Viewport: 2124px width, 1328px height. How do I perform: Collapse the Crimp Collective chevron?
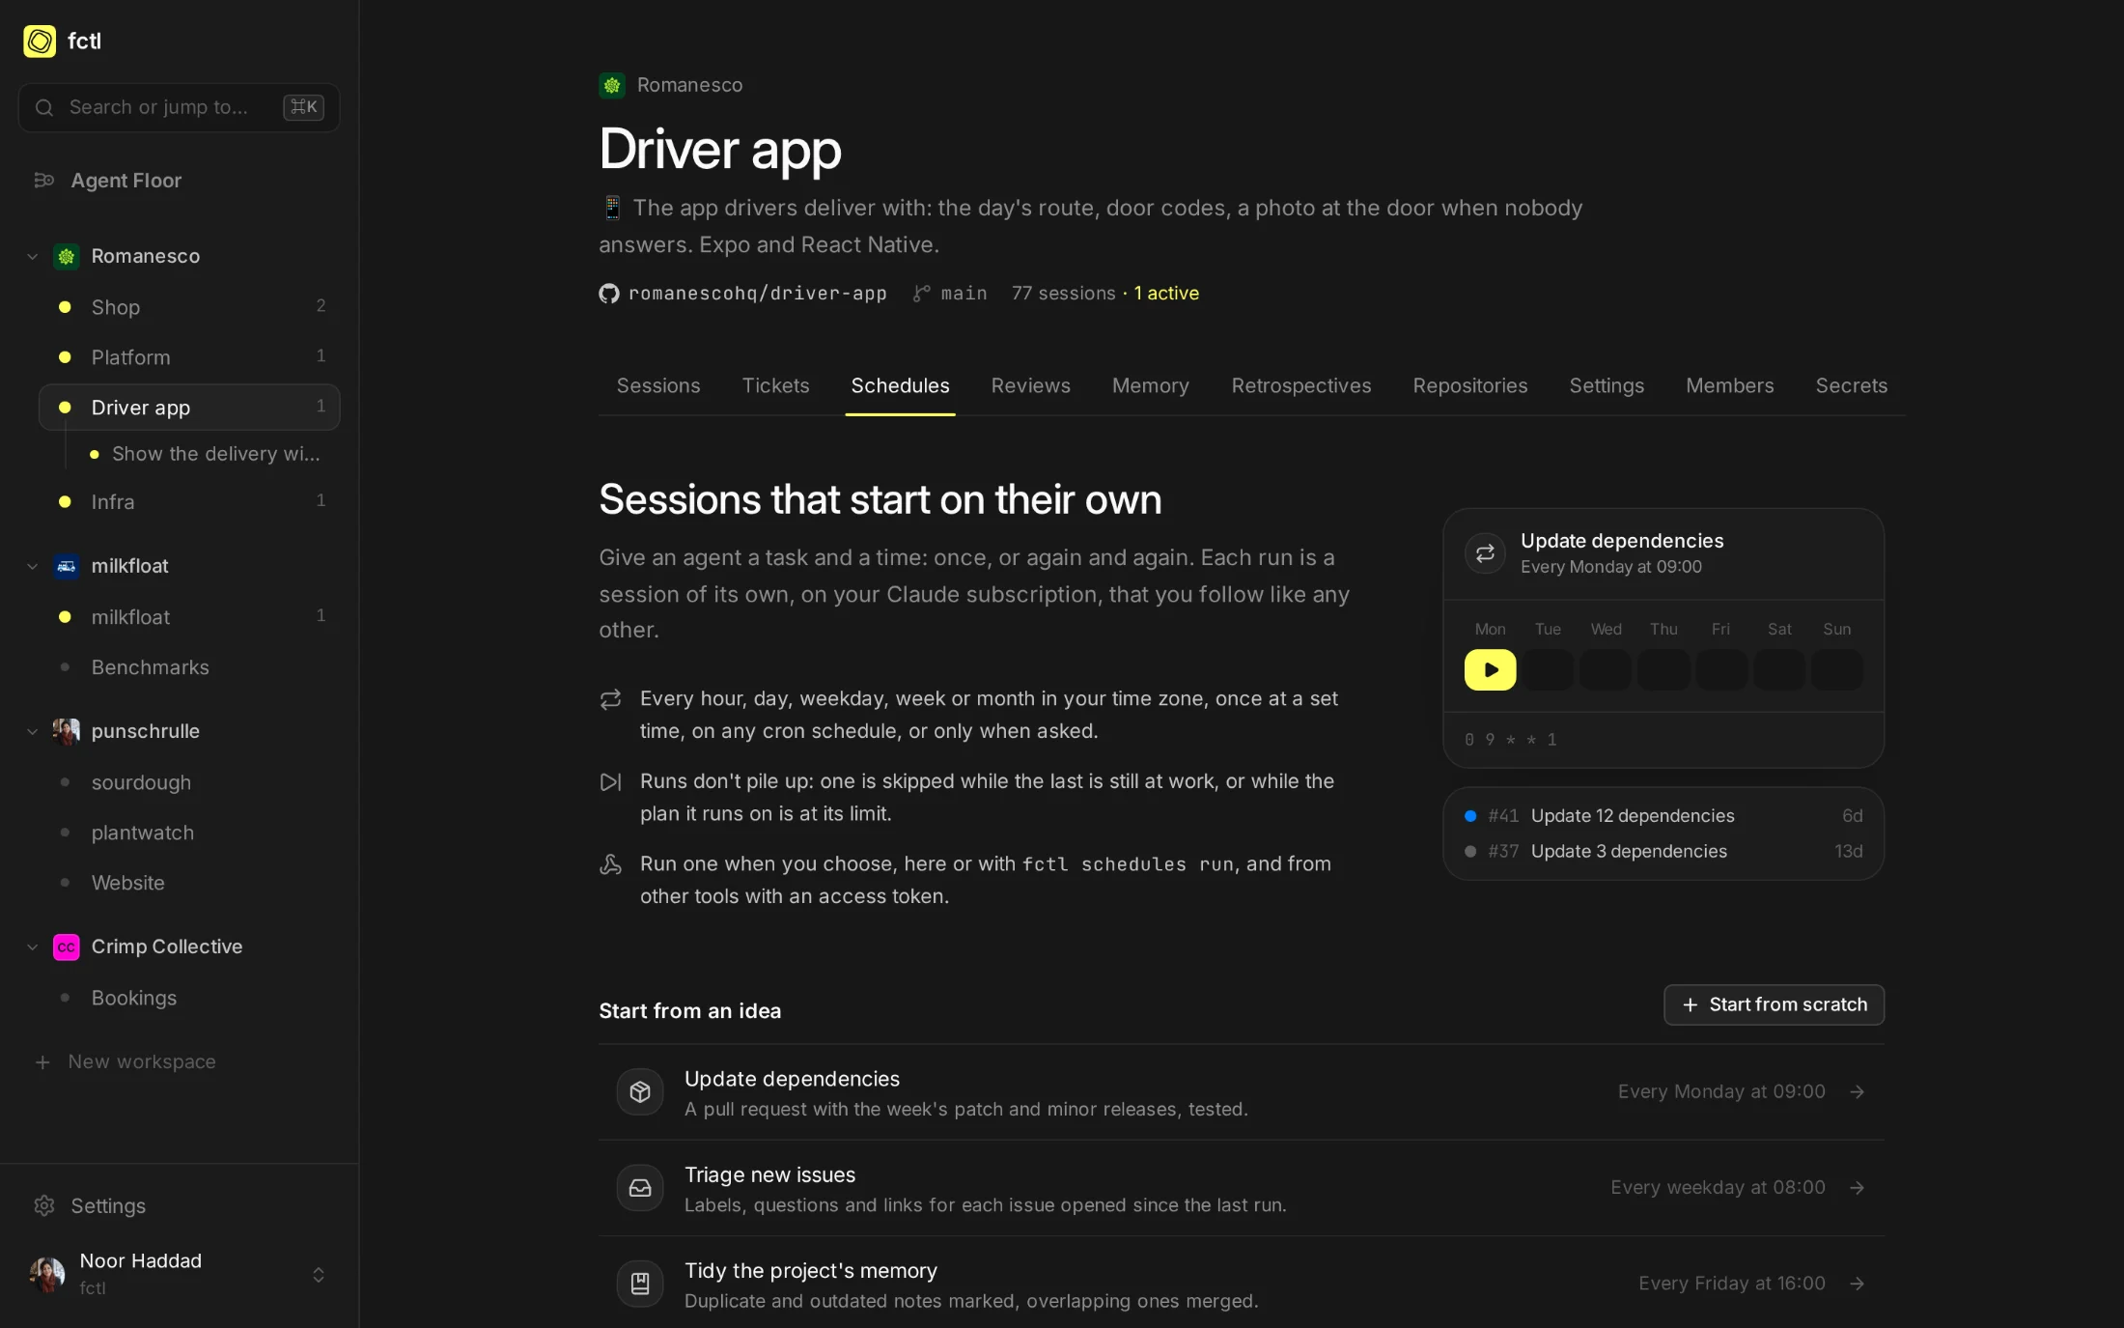point(33,947)
